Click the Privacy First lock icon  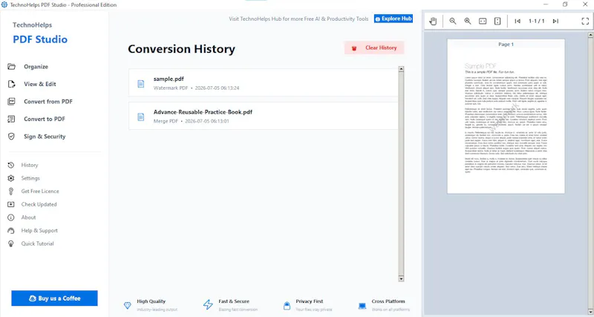coord(287,305)
